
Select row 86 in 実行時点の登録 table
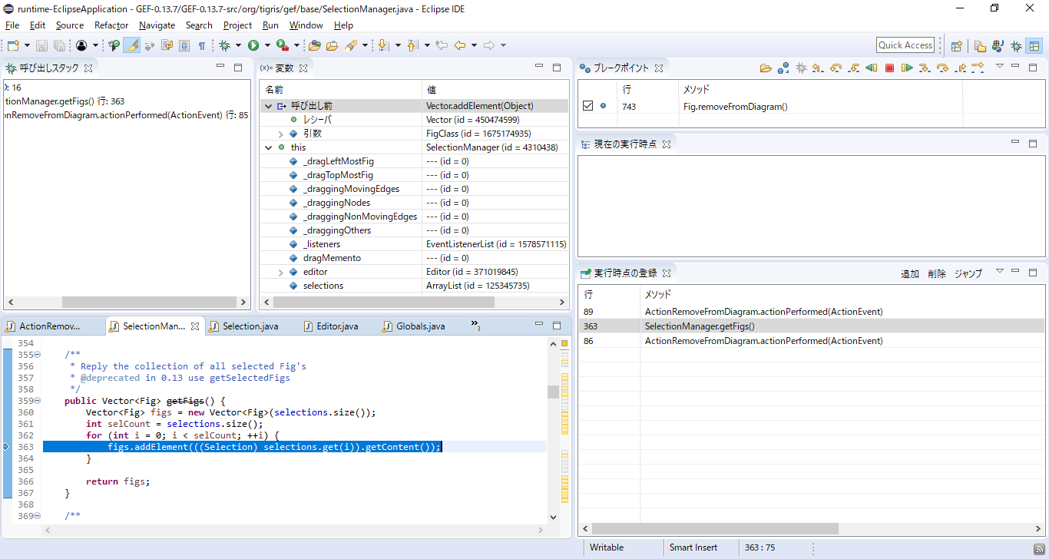tap(812, 340)
